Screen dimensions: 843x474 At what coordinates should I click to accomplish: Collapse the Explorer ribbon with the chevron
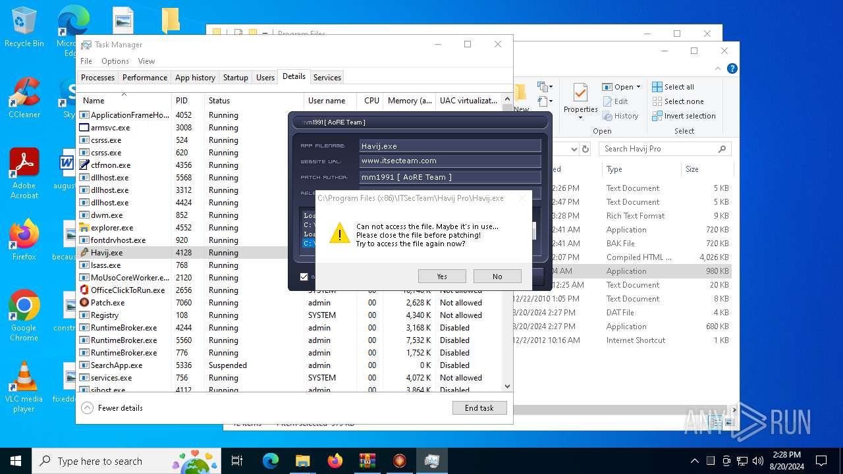click(x=719, y=68)
